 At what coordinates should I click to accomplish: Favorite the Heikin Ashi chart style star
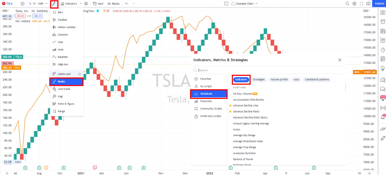point(80,74)
